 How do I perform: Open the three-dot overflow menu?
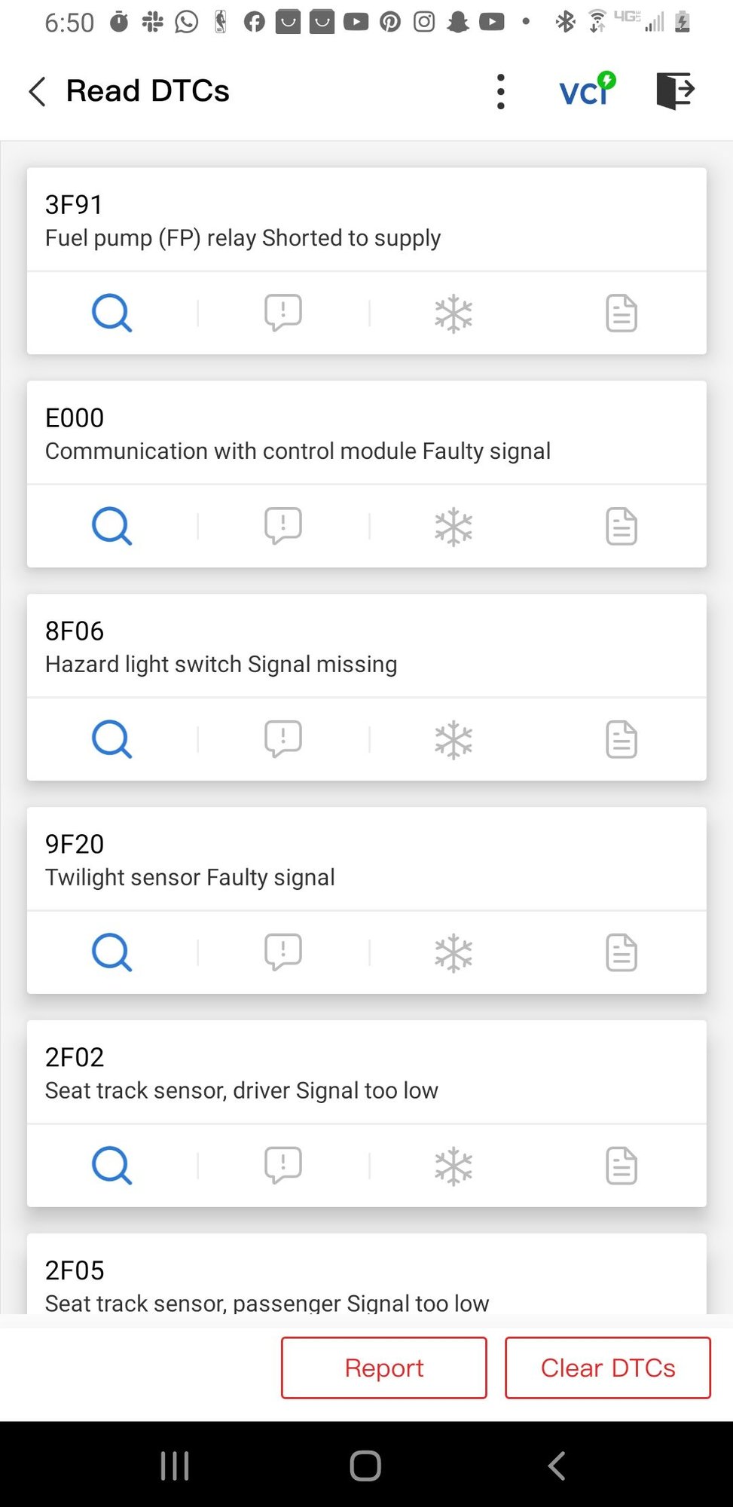tap(501, 92)
